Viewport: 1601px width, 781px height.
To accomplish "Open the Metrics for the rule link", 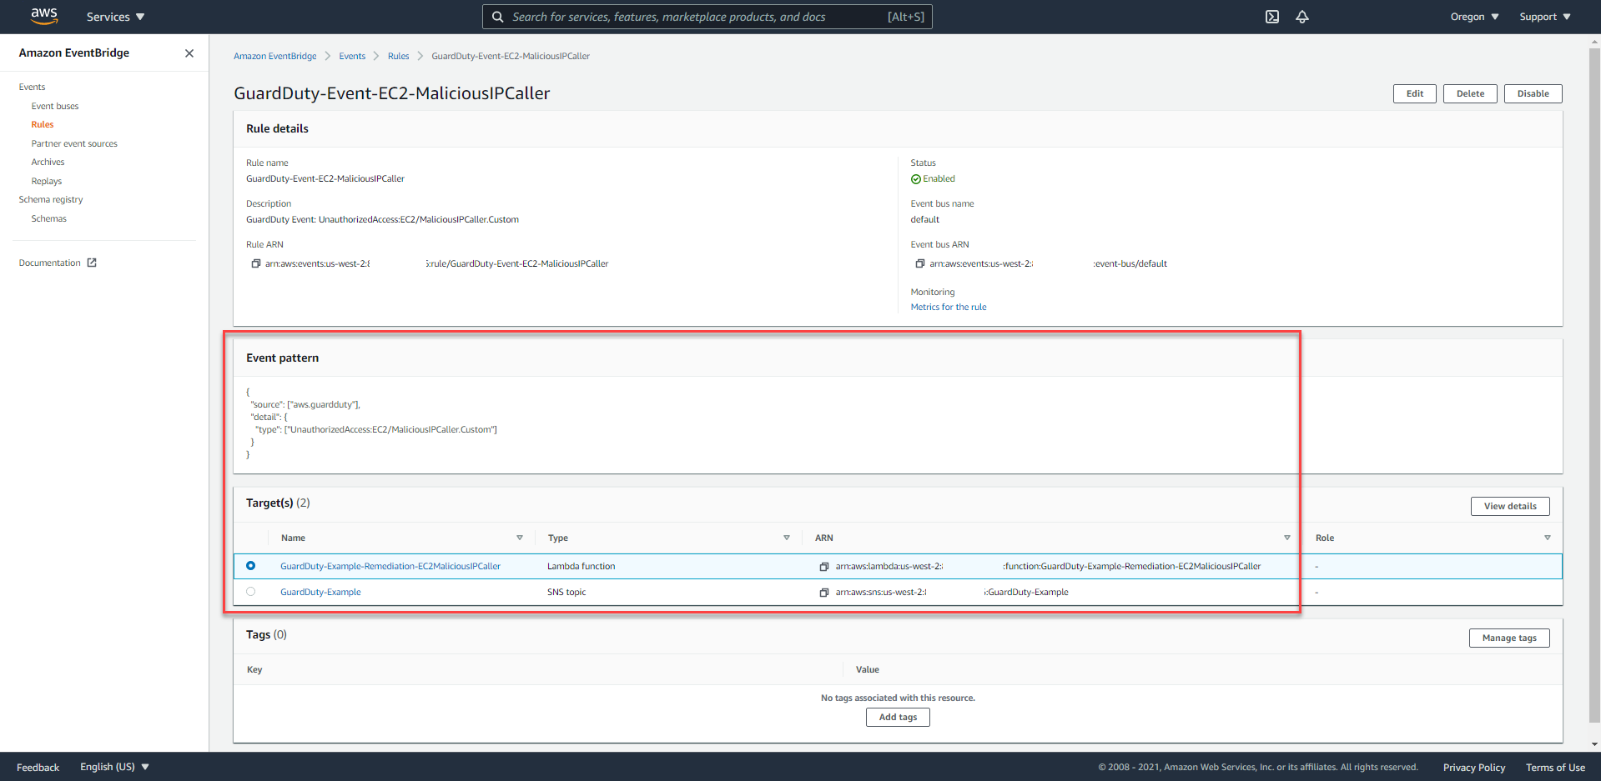I will point(949,307).
